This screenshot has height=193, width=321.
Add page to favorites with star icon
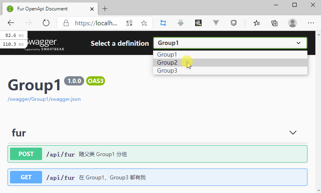[144, 23]
